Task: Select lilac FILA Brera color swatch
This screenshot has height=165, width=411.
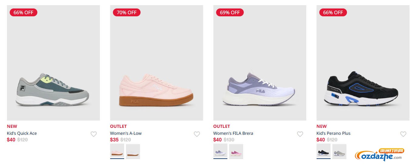Action: [x=220, y=151]
